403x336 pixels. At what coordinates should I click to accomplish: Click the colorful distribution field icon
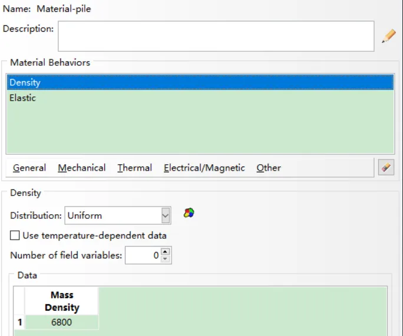(x=189, y=213)
